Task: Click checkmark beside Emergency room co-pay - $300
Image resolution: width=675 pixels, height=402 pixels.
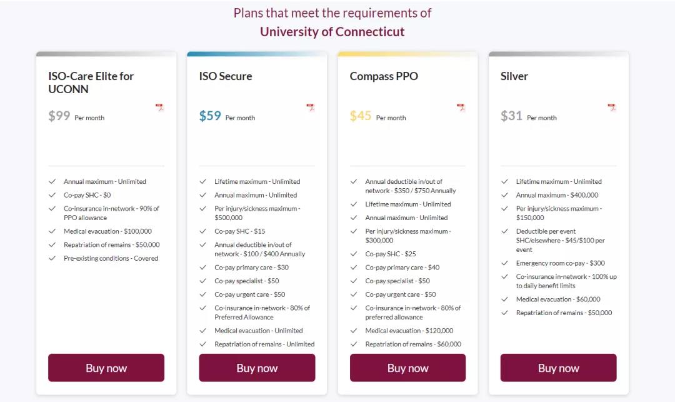Action: pos(505,263)
